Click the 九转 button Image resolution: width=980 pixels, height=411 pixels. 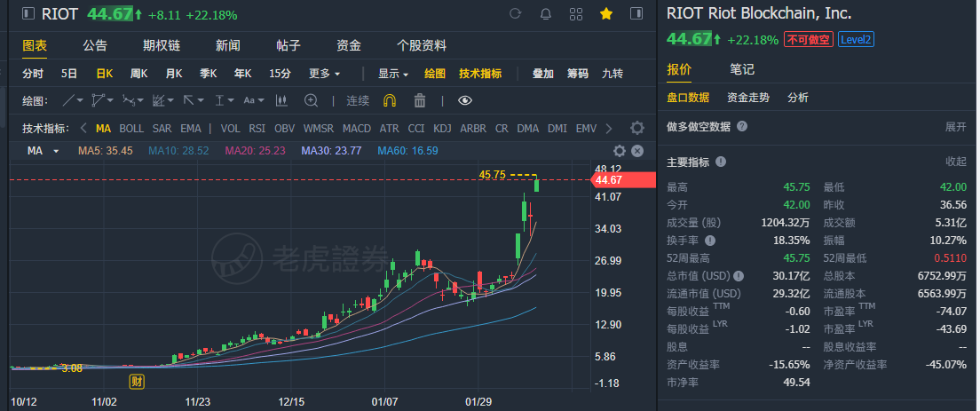point(612,74)
